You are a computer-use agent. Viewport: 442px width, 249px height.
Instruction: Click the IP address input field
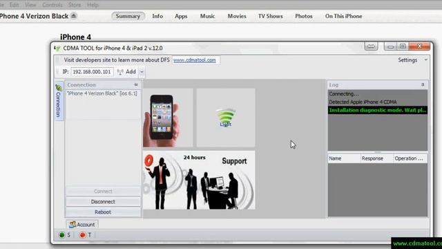point(92,72)
